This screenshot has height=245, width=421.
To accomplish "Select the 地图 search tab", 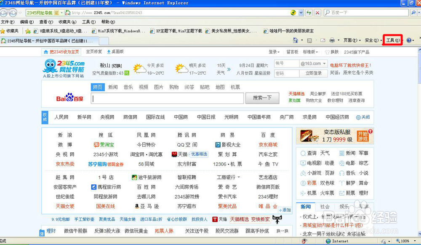I will click(x=220, y=87).
